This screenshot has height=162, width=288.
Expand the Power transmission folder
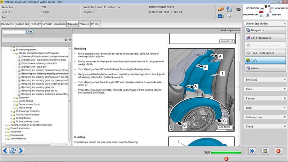(6, 129)
